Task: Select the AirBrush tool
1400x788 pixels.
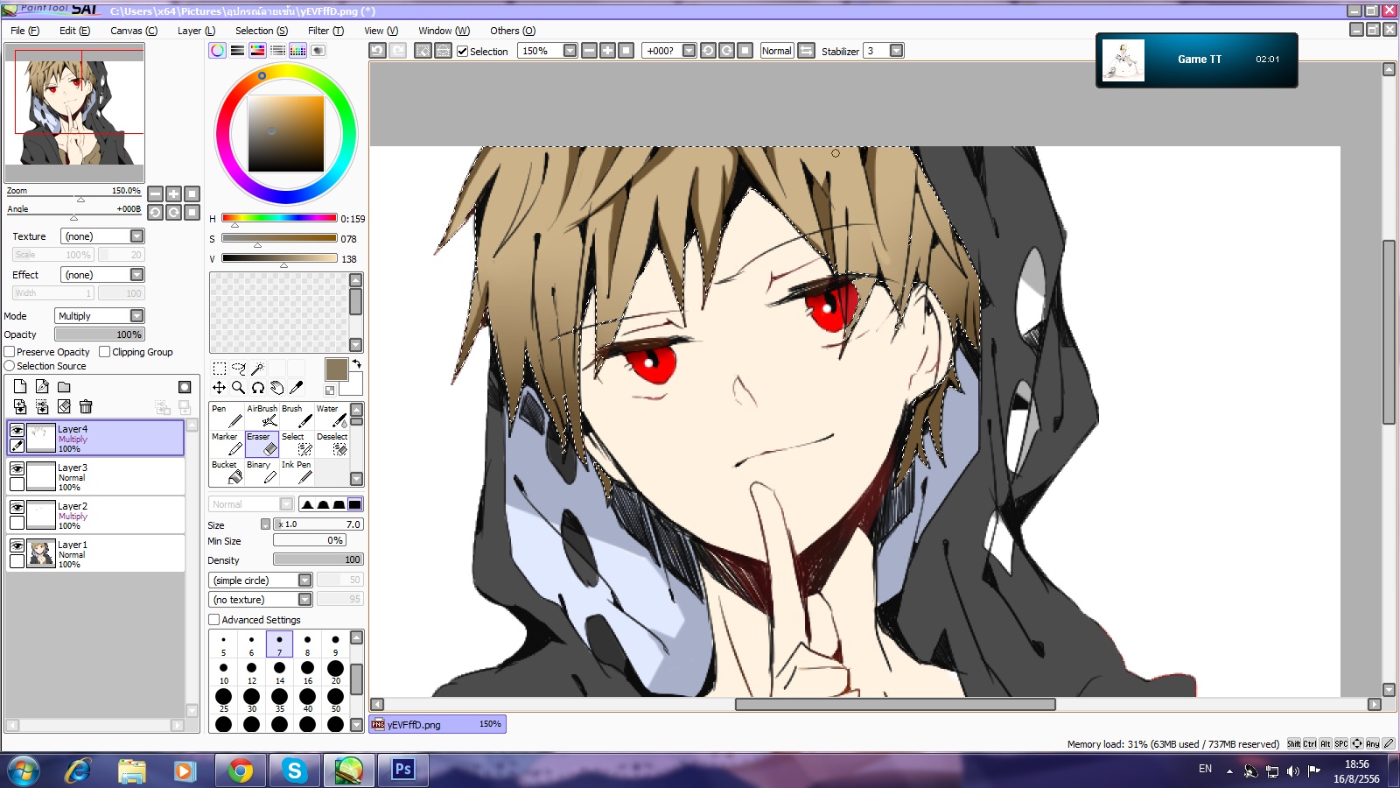Action: [x=262, y=416]
